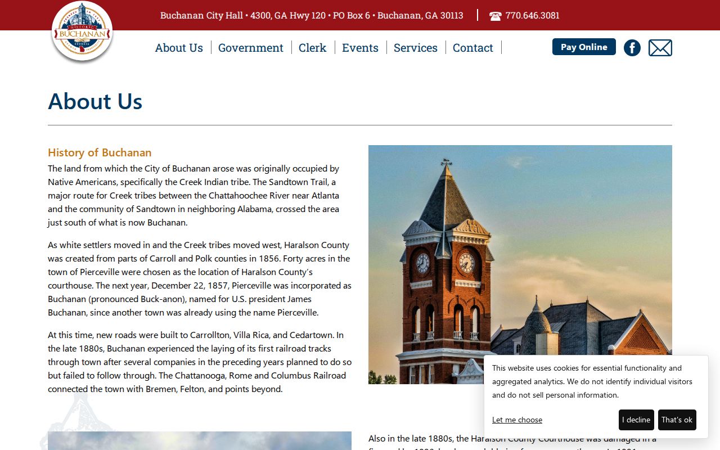
Task: Click the paragraph beginning 'At this time, new roads'
Action: pyautogui.click(x=200, y=362)
